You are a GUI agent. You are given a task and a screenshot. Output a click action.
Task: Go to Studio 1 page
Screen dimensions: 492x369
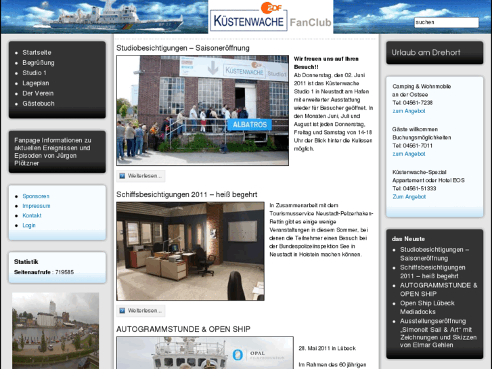pos(35,73)
